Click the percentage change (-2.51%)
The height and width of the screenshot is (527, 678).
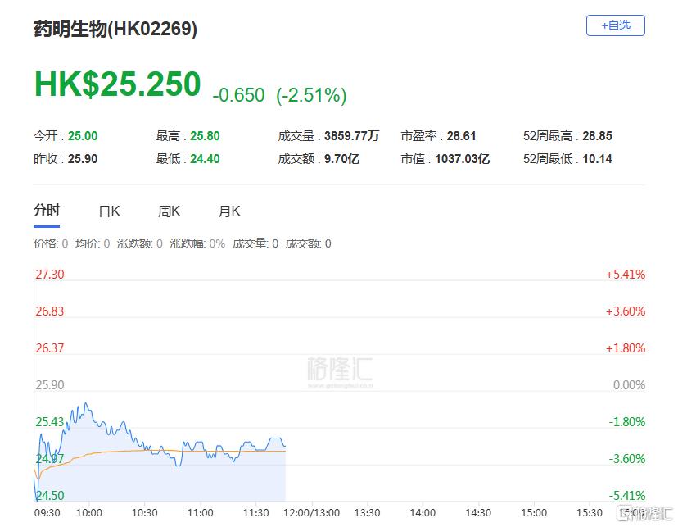[311, 95]
